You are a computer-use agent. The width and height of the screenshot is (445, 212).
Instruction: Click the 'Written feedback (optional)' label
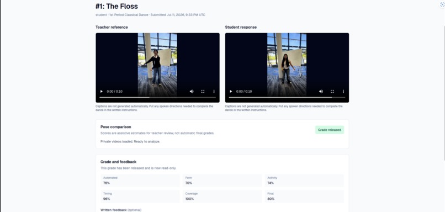(121, 210)
